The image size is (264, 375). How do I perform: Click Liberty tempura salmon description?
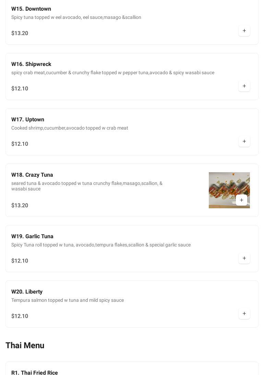[x=68, y=300]
